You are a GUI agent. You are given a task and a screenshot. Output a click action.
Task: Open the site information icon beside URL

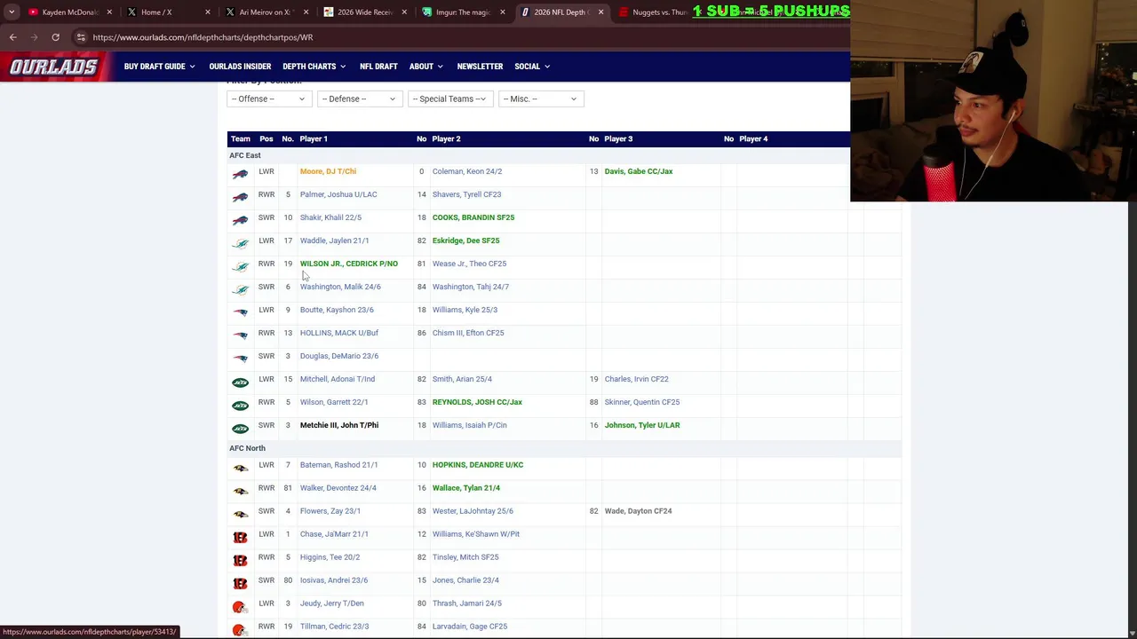click(x=81, y=37)
